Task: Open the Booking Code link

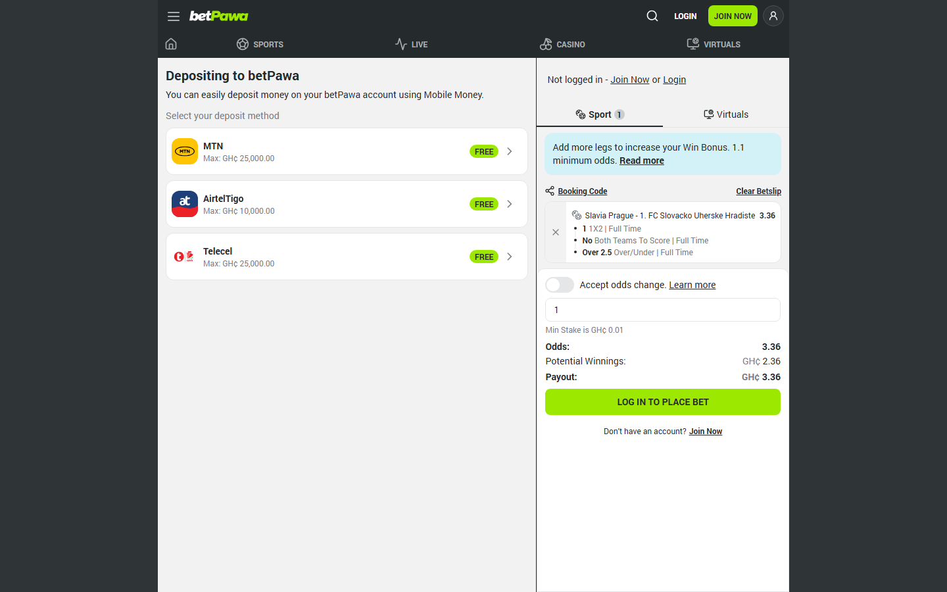Action: coord(583,191)
